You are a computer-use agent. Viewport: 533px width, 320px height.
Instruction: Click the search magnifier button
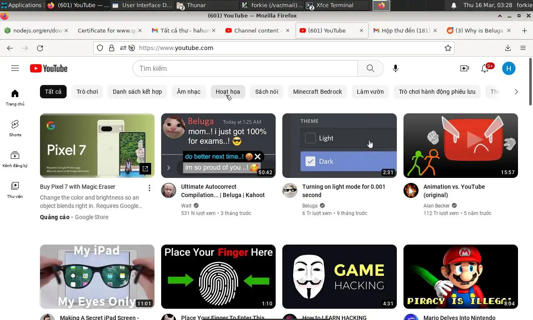pyautogui.click(x=370, y=68)
